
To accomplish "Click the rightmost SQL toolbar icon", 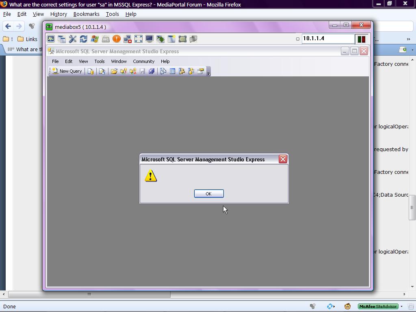I will [x=201, y=71].
